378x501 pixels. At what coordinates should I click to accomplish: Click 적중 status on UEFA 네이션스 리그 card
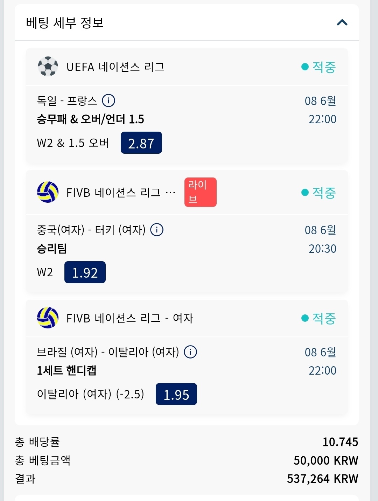[319, 67]
